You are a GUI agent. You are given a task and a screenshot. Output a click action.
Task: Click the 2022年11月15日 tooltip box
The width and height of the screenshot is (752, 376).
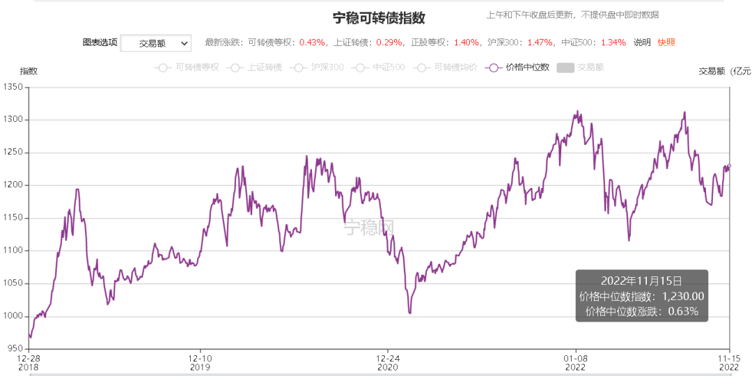click(642, 295)
